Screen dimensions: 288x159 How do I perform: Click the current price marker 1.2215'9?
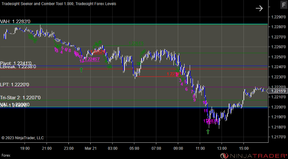[277, 91]
